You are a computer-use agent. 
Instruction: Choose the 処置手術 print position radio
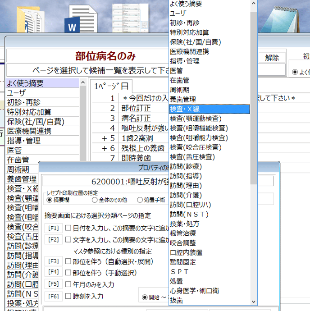click(x=140, y=200)
